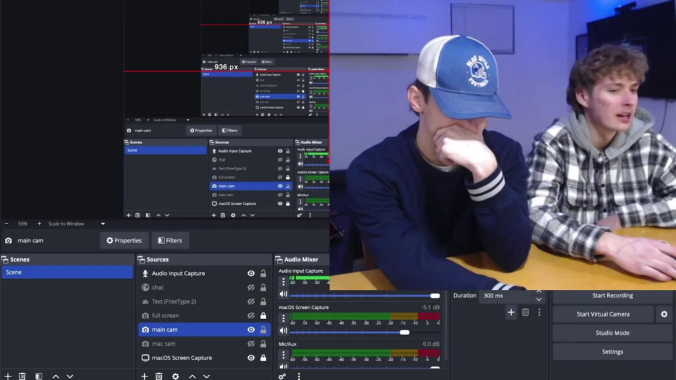Click the Mic/Aux 0.0 dB readout

coord(431,344)
